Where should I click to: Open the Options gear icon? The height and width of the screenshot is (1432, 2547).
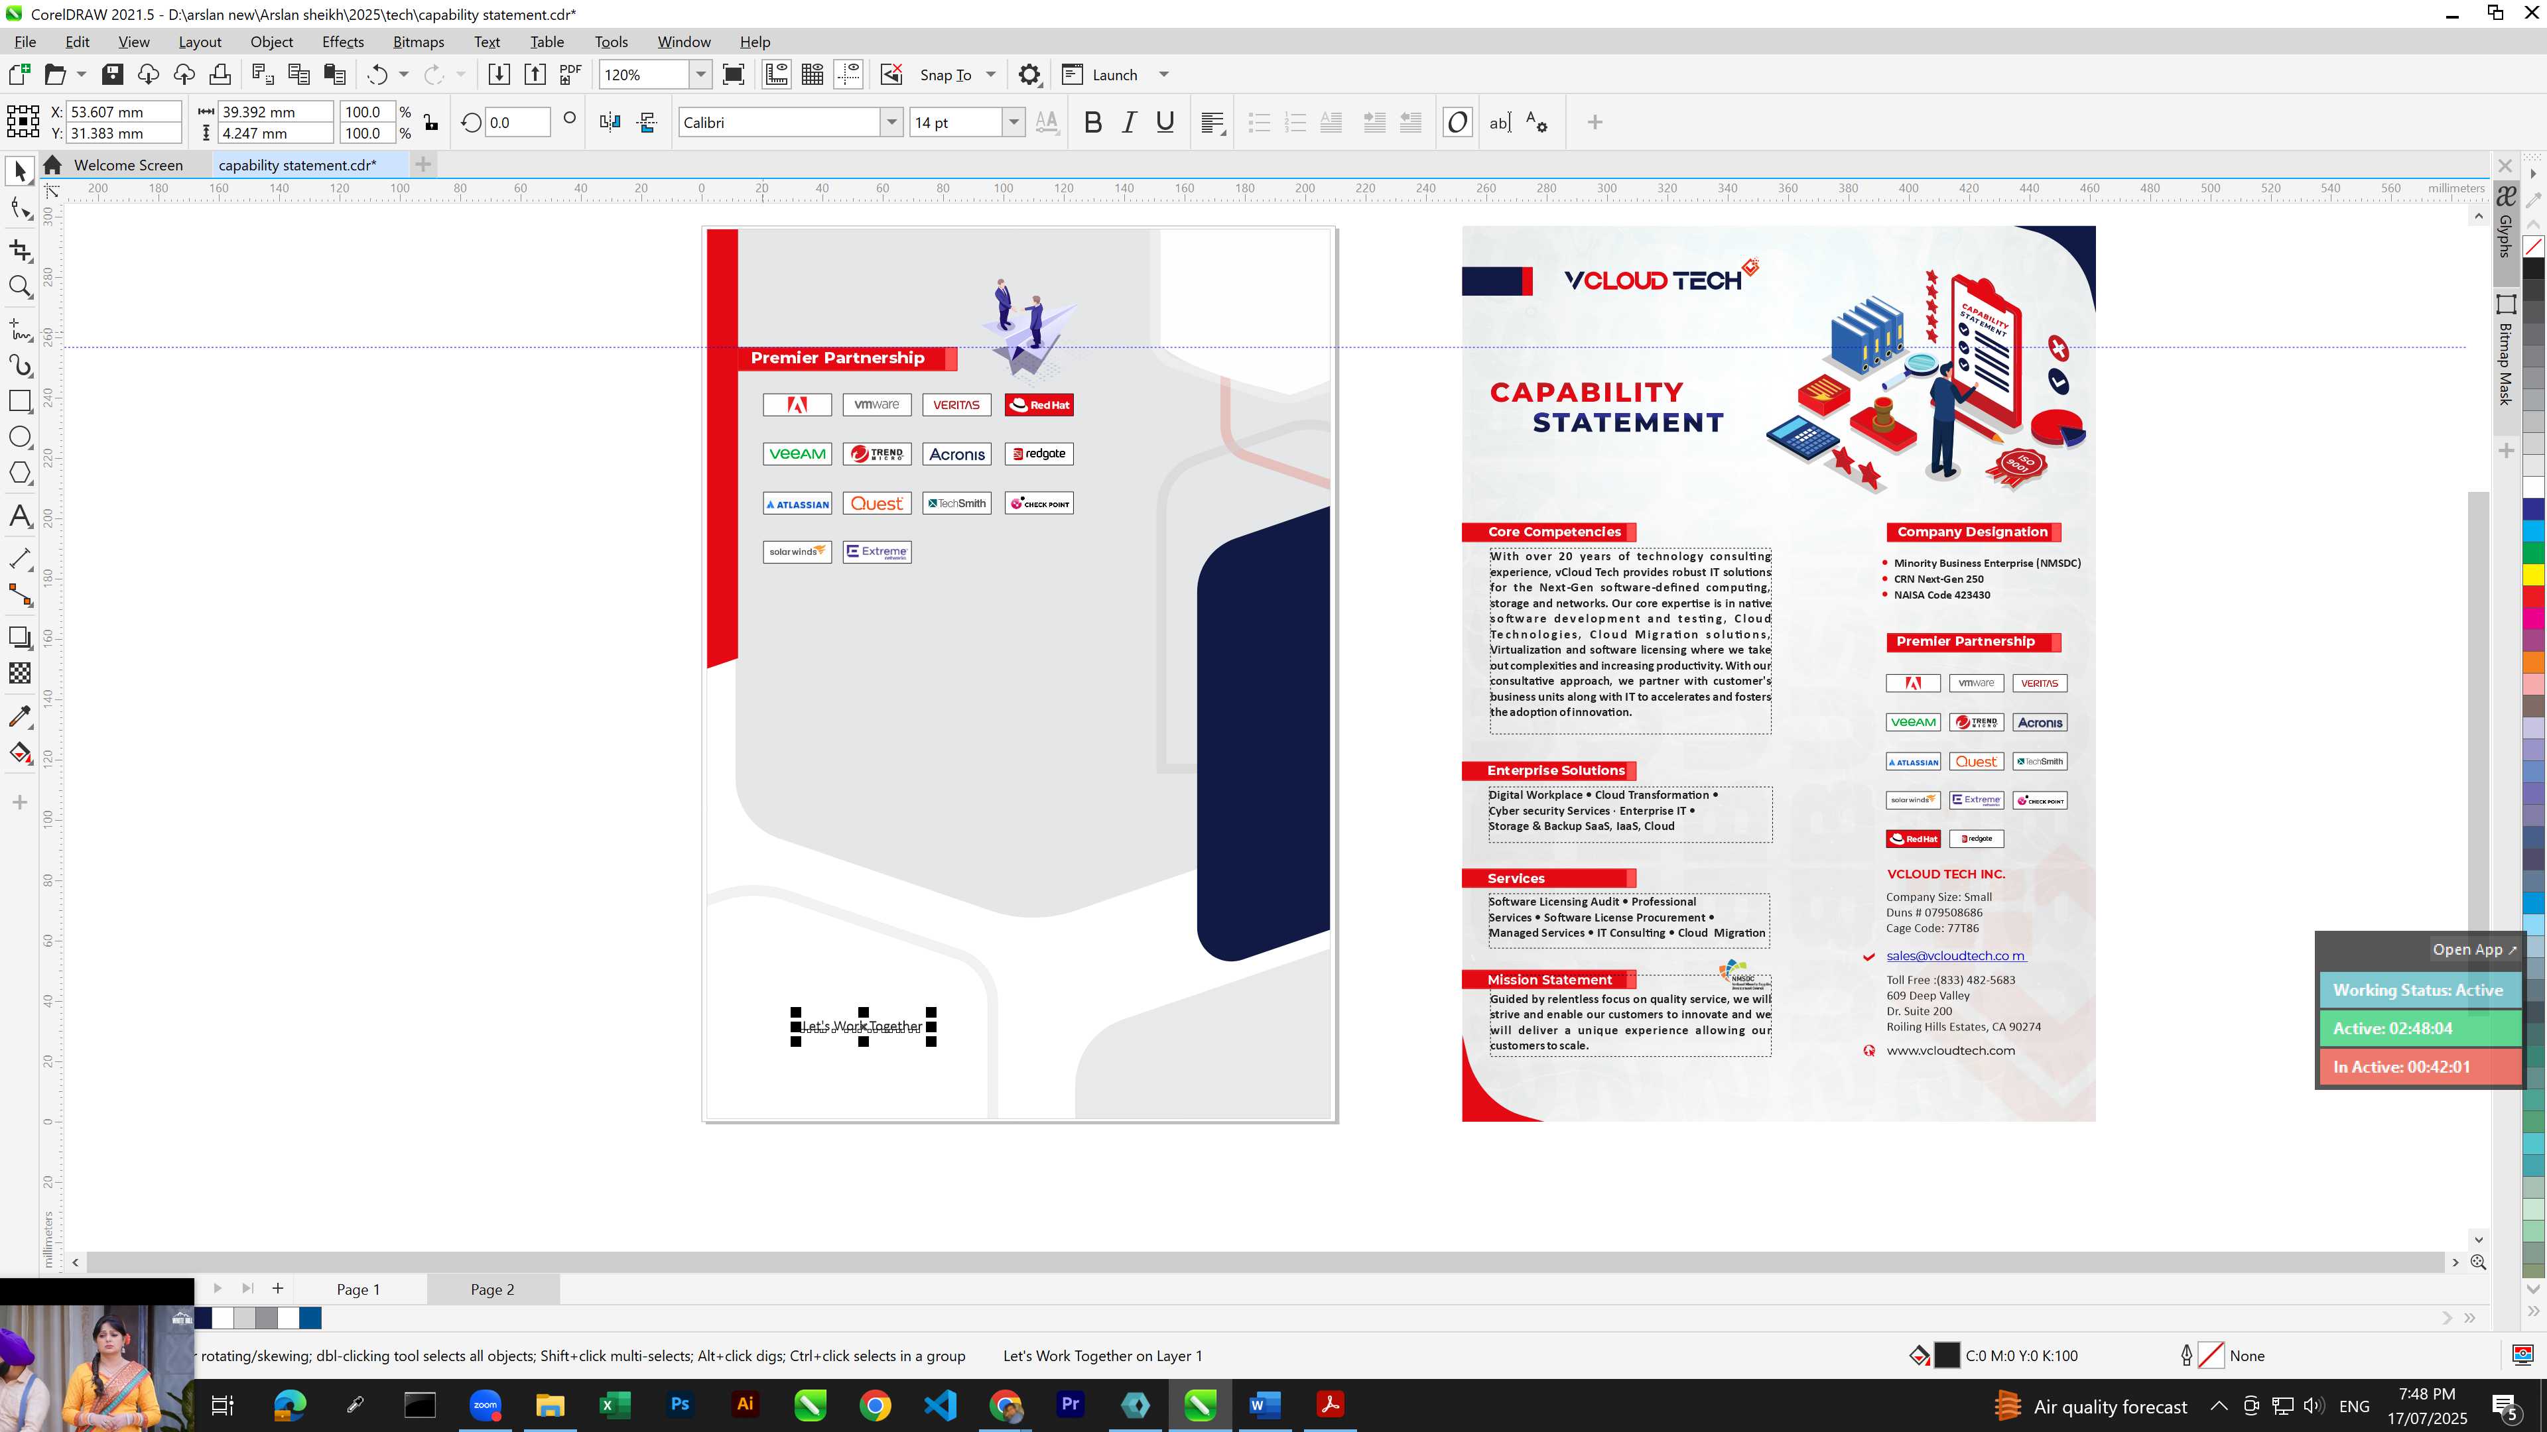coord(1029,74)
